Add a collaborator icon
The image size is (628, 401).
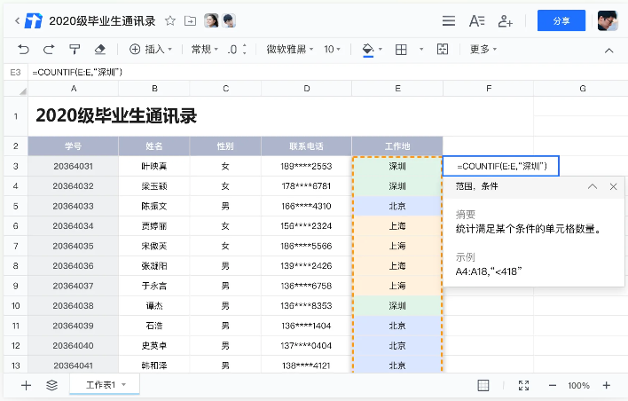[505, 20]
